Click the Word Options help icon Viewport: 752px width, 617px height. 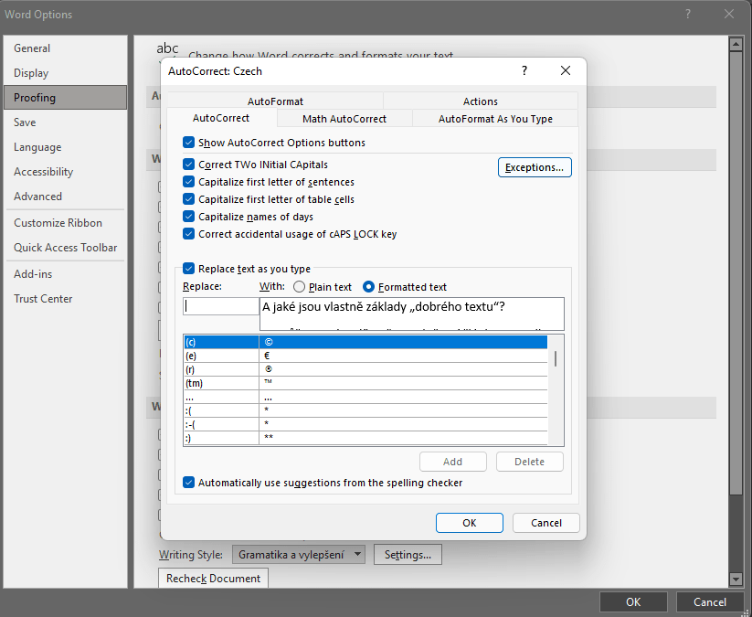[687, 14]
